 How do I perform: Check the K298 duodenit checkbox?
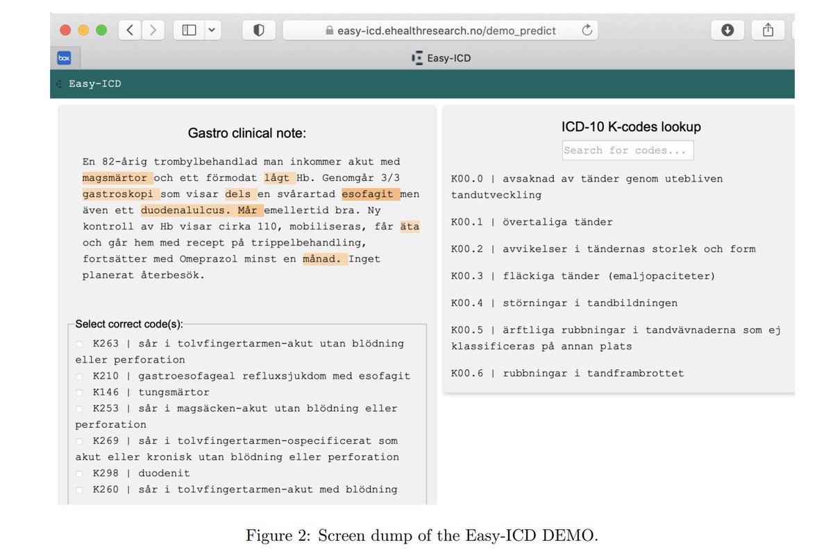[x=79, y=474]
